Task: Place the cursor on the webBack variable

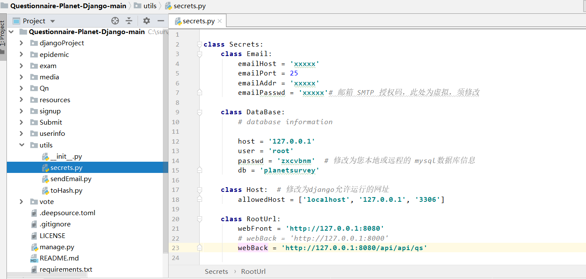Action: pos(253,248)
